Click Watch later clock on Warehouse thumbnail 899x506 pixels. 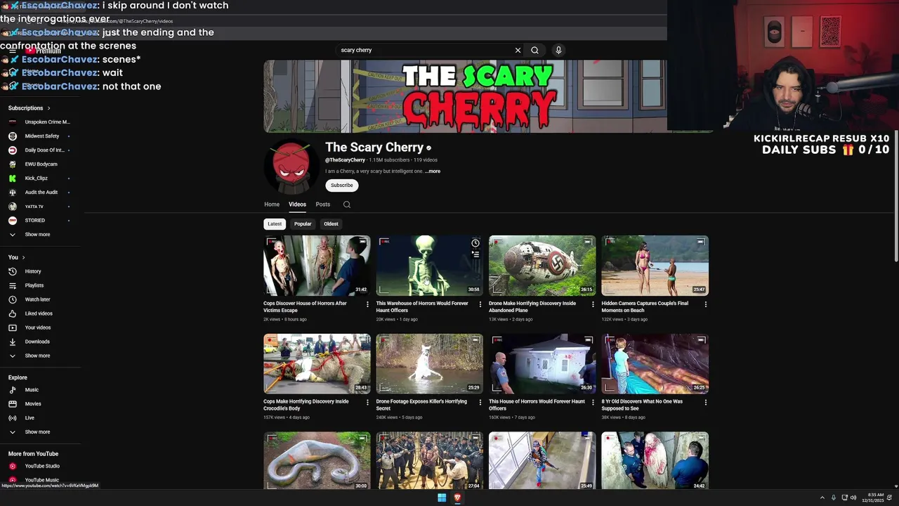(x=475, y=243)
